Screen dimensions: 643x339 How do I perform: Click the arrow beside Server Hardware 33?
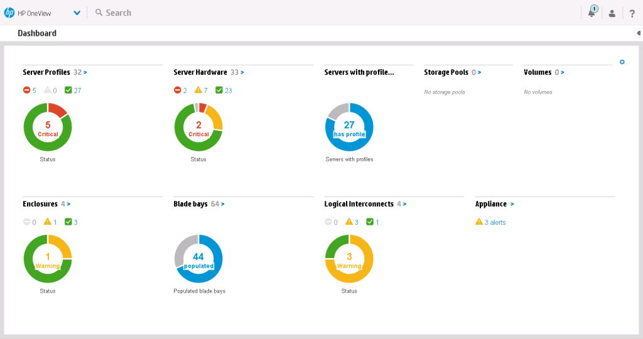click(x=242, y=73)
